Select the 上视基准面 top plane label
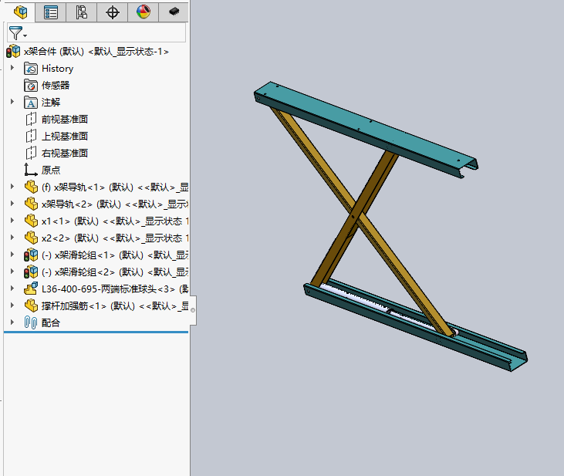Screen dimensions: 564x476 [65, 136]
